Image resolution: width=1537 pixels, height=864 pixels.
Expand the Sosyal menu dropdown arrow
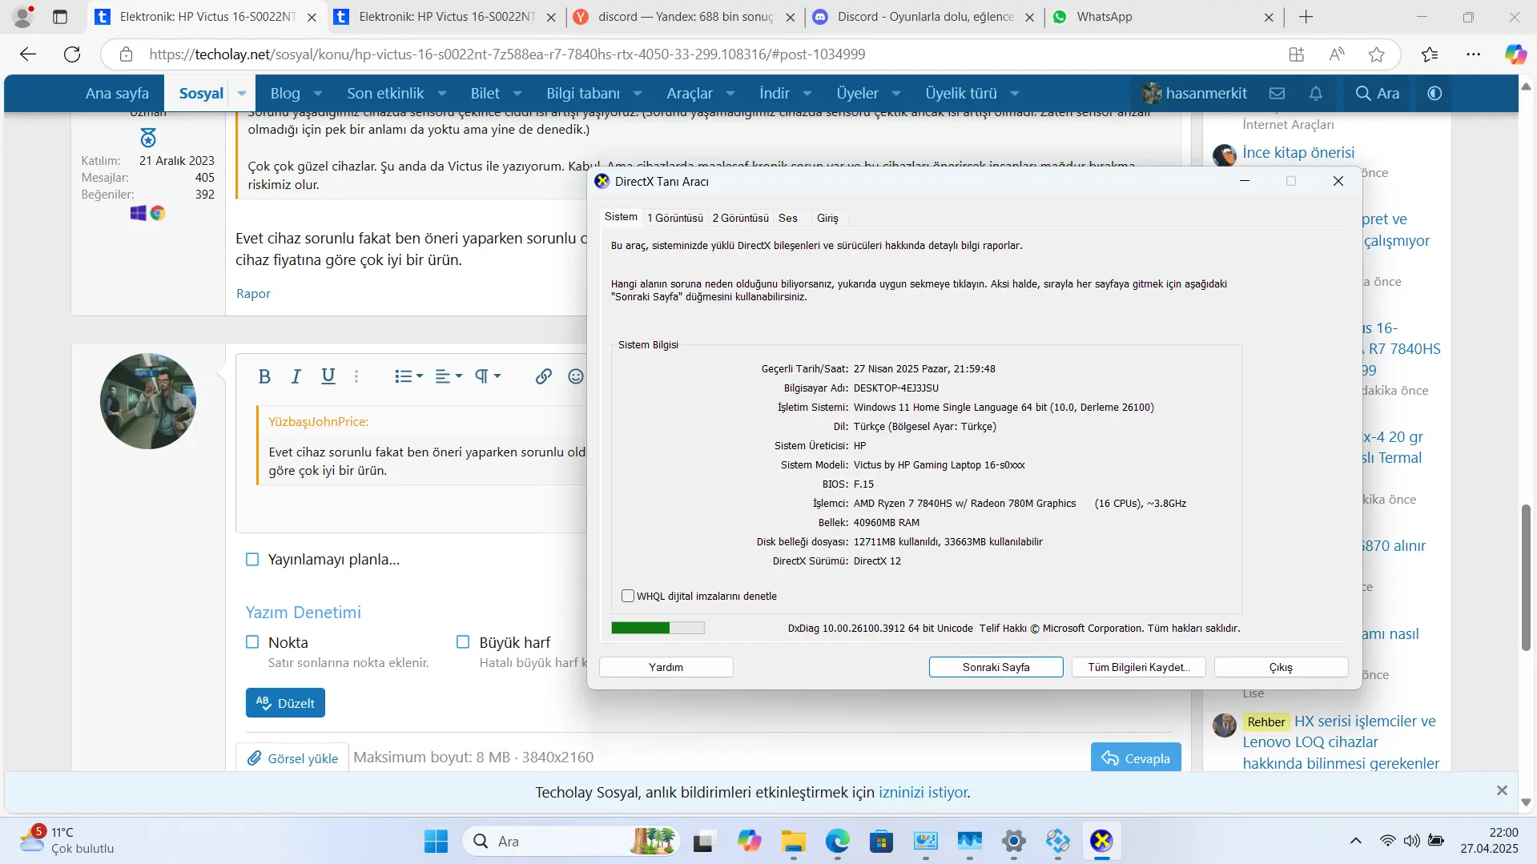(x=241, y=94)
